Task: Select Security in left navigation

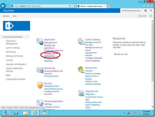Action: pos(9,60)
